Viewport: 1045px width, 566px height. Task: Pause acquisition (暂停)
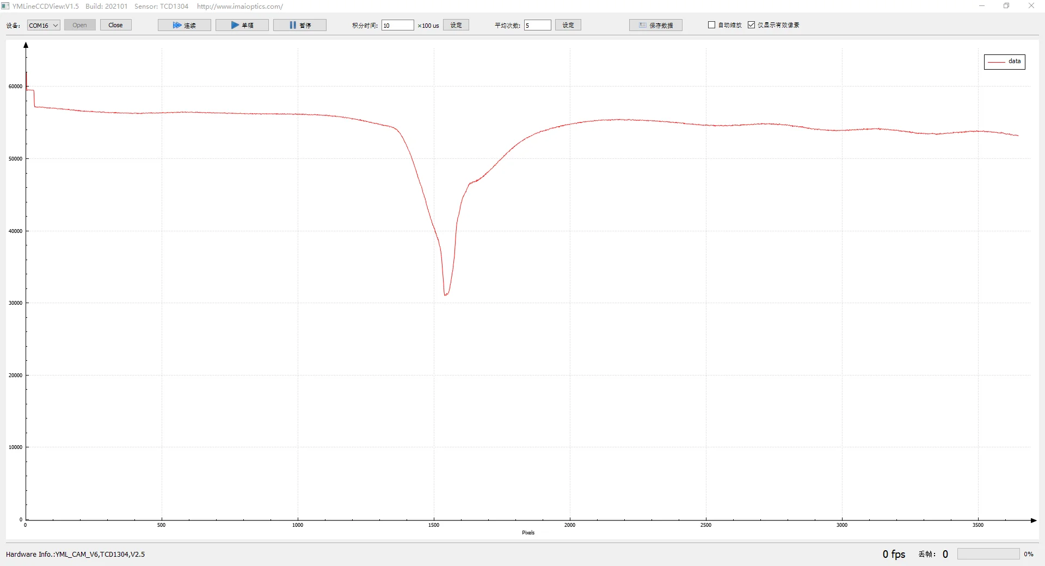coord(300,25)
